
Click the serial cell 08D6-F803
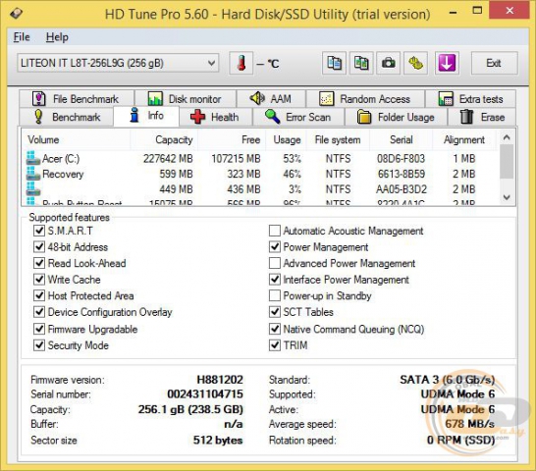(401, 158)
